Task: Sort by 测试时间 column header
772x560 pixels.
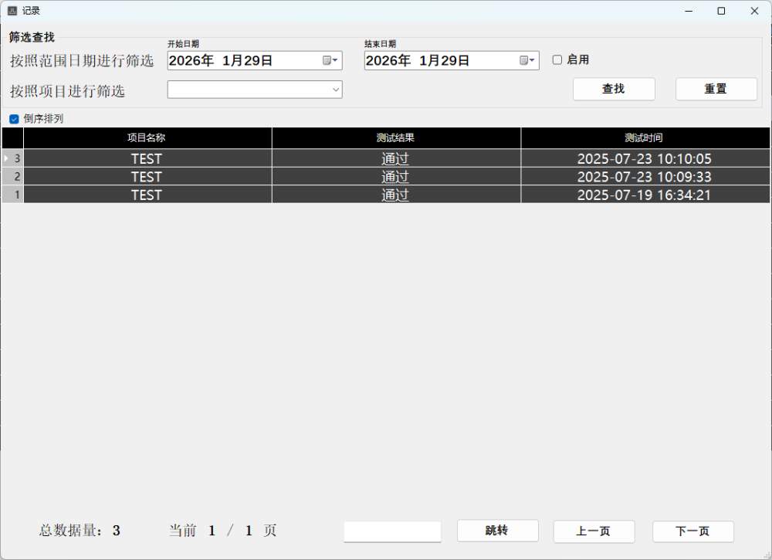Action: click(644, 138)
